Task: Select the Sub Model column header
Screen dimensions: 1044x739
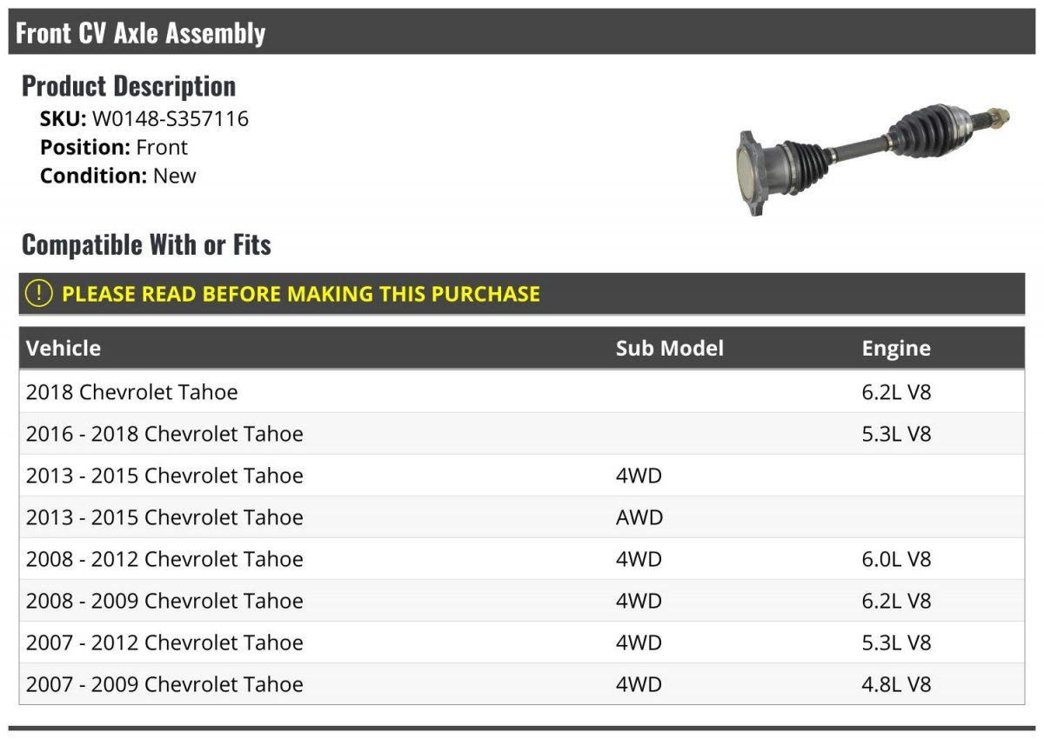Action: [670, 348]
